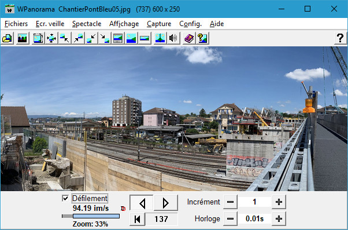
Task: Click the arrow pointing to the lower-right icon
Action: 105,38
